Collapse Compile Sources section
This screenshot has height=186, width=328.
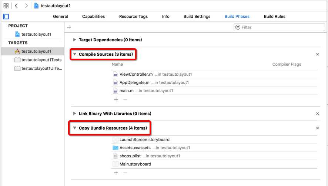[74, 54]
